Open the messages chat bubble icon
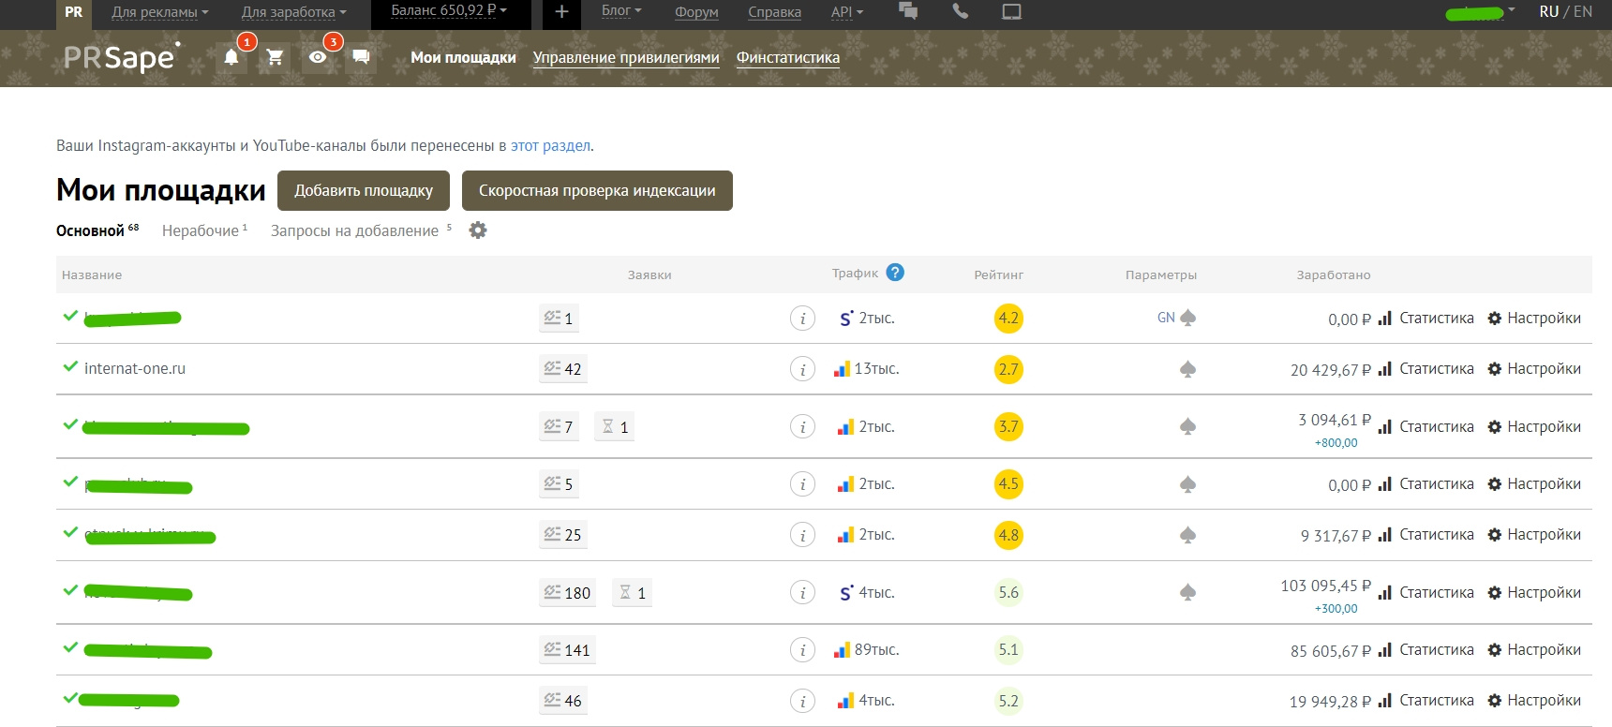Screen dimensions: 1612x727 click(361, 57)
